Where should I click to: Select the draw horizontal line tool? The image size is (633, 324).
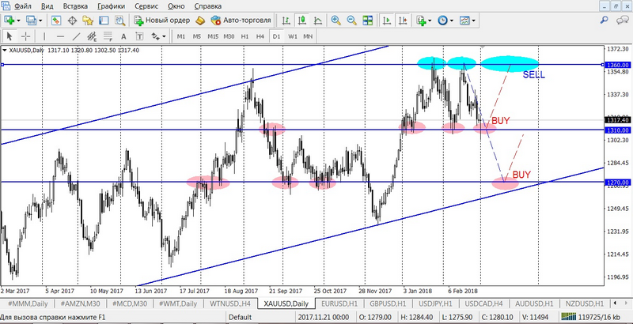click(59, 36)
